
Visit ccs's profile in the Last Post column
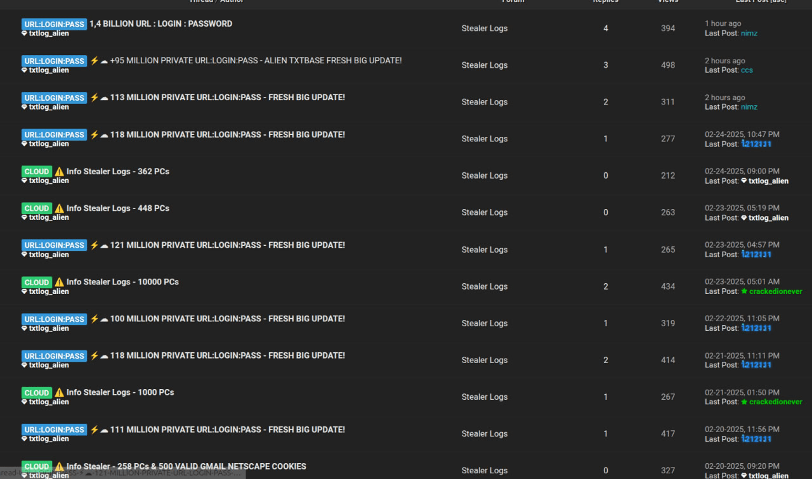point(747,70)
